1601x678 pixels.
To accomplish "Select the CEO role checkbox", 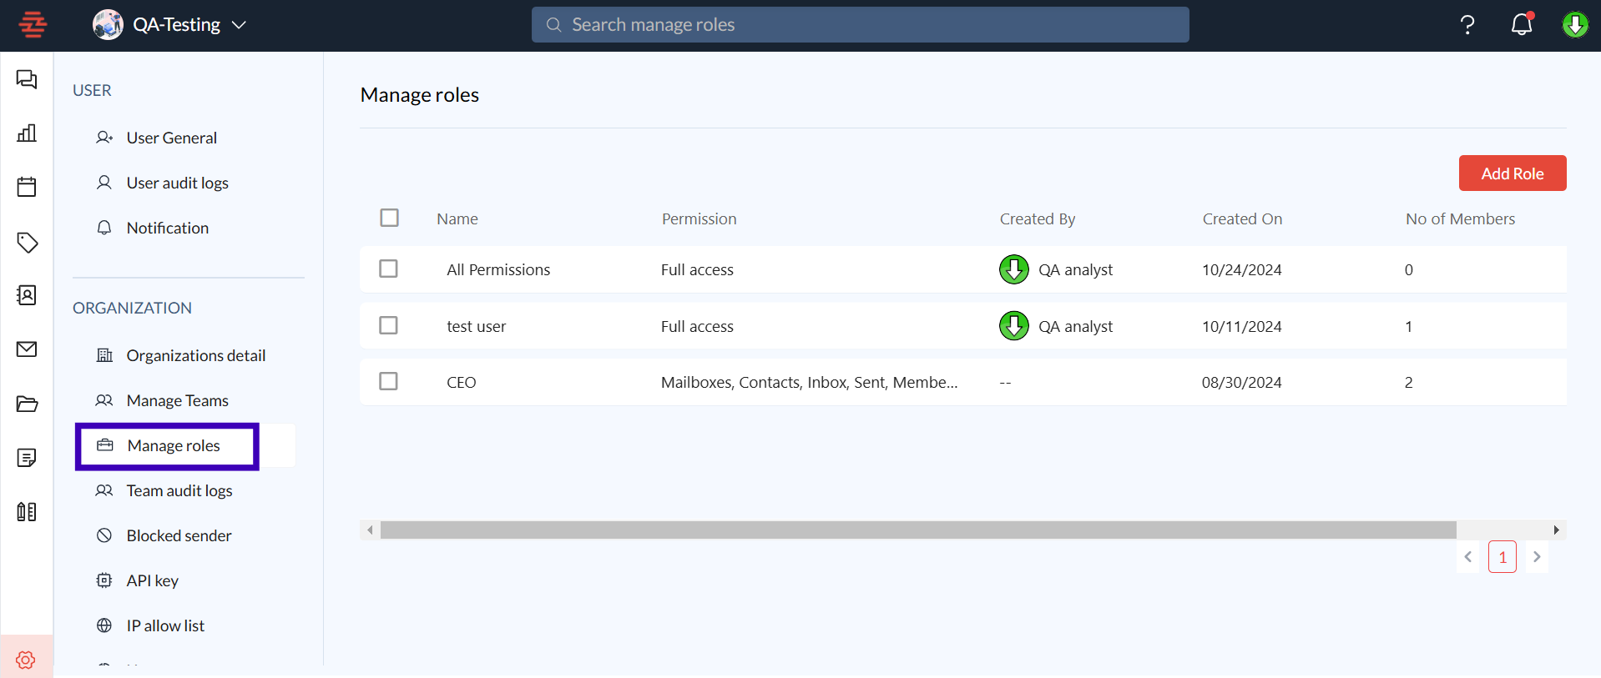I will click(388, 381).
